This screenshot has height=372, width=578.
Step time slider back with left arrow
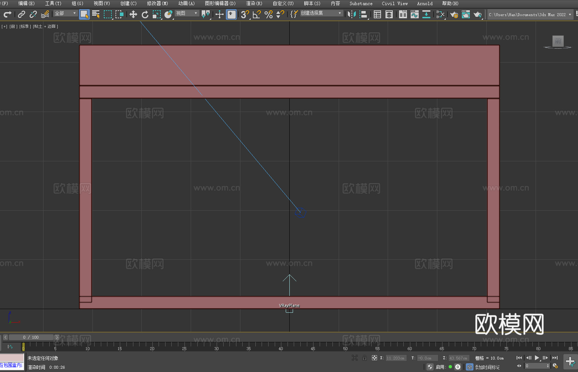[5, 337]
